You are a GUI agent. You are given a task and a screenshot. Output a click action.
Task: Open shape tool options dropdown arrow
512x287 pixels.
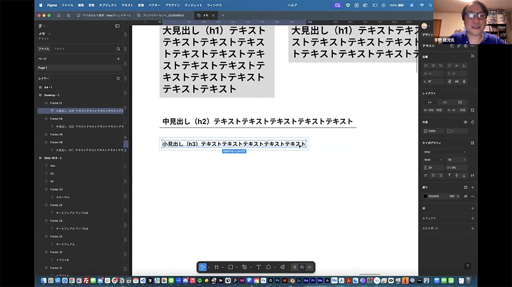click(237, 268)
